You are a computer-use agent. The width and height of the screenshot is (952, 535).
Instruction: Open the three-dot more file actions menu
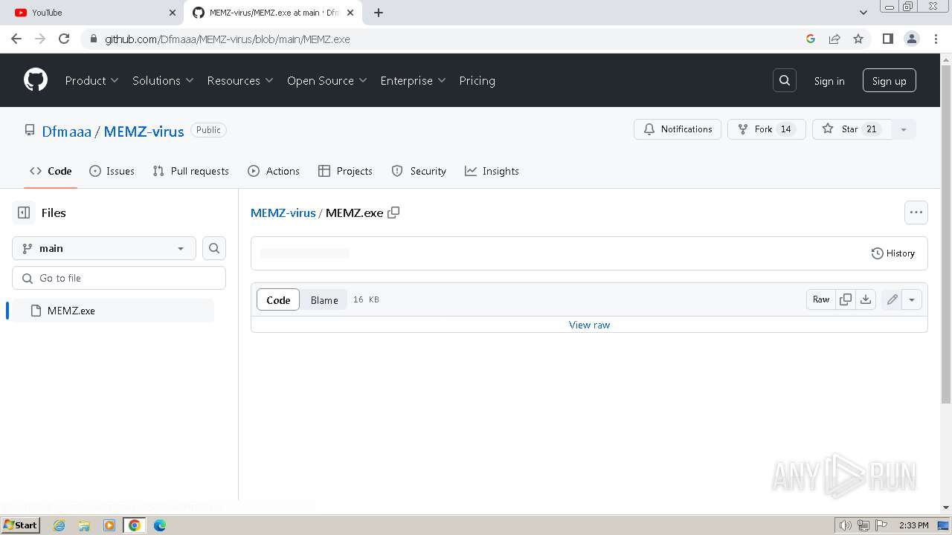(x=916, y=213)
